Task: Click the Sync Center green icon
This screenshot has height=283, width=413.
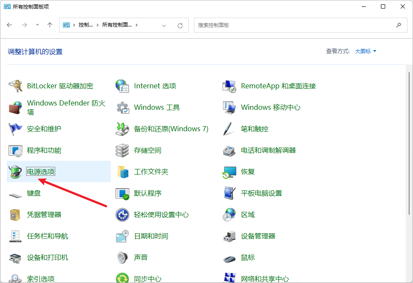Action: click(x=122, y=278)
